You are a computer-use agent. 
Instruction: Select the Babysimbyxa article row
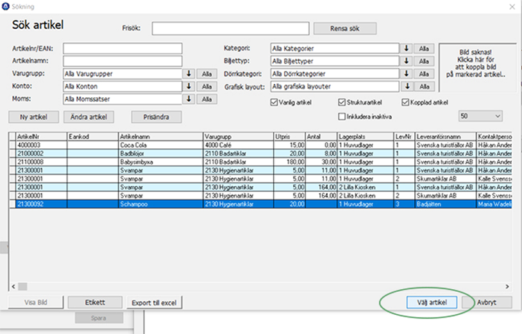(260, 162)
